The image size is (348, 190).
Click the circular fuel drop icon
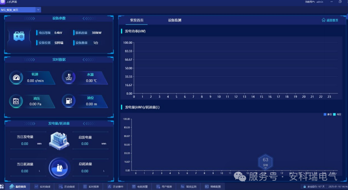(x=59, y=168)
